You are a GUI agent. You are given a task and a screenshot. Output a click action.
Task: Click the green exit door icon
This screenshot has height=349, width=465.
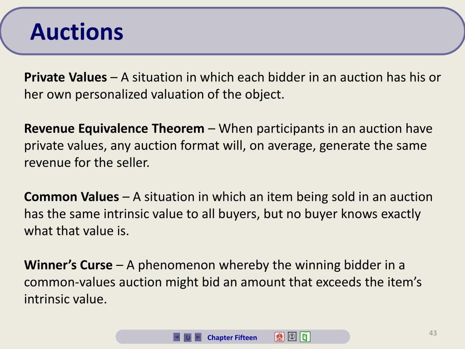[x=305, y=337]
